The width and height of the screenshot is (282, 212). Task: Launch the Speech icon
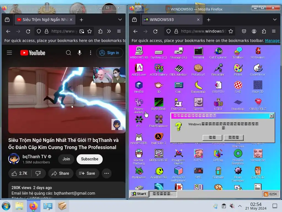(198, 104)
